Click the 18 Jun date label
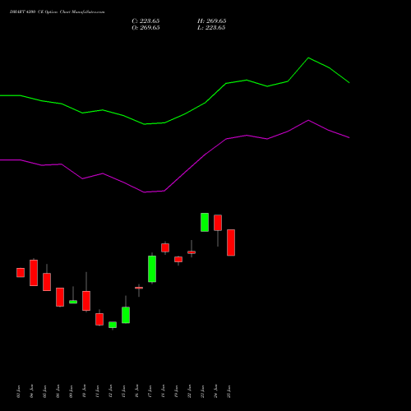Viewport: 411px width, 411px height. pyautogui.click(x=163, y=391)
